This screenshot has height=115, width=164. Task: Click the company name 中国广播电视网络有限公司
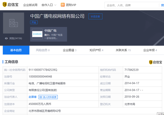(57, 16)
